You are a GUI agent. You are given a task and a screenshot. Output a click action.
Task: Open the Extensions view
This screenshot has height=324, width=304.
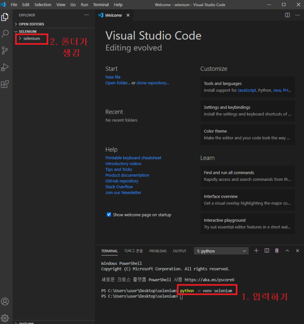5,84
